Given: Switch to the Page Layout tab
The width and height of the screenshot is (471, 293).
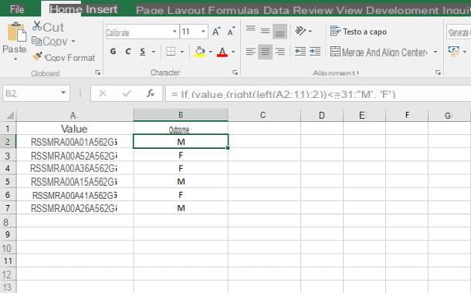Looking at the screenshot, I should pos(171,11).
